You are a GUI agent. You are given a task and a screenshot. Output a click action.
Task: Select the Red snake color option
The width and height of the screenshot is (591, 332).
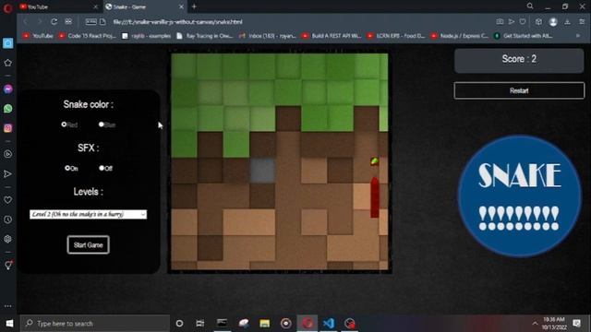(64, 125)
